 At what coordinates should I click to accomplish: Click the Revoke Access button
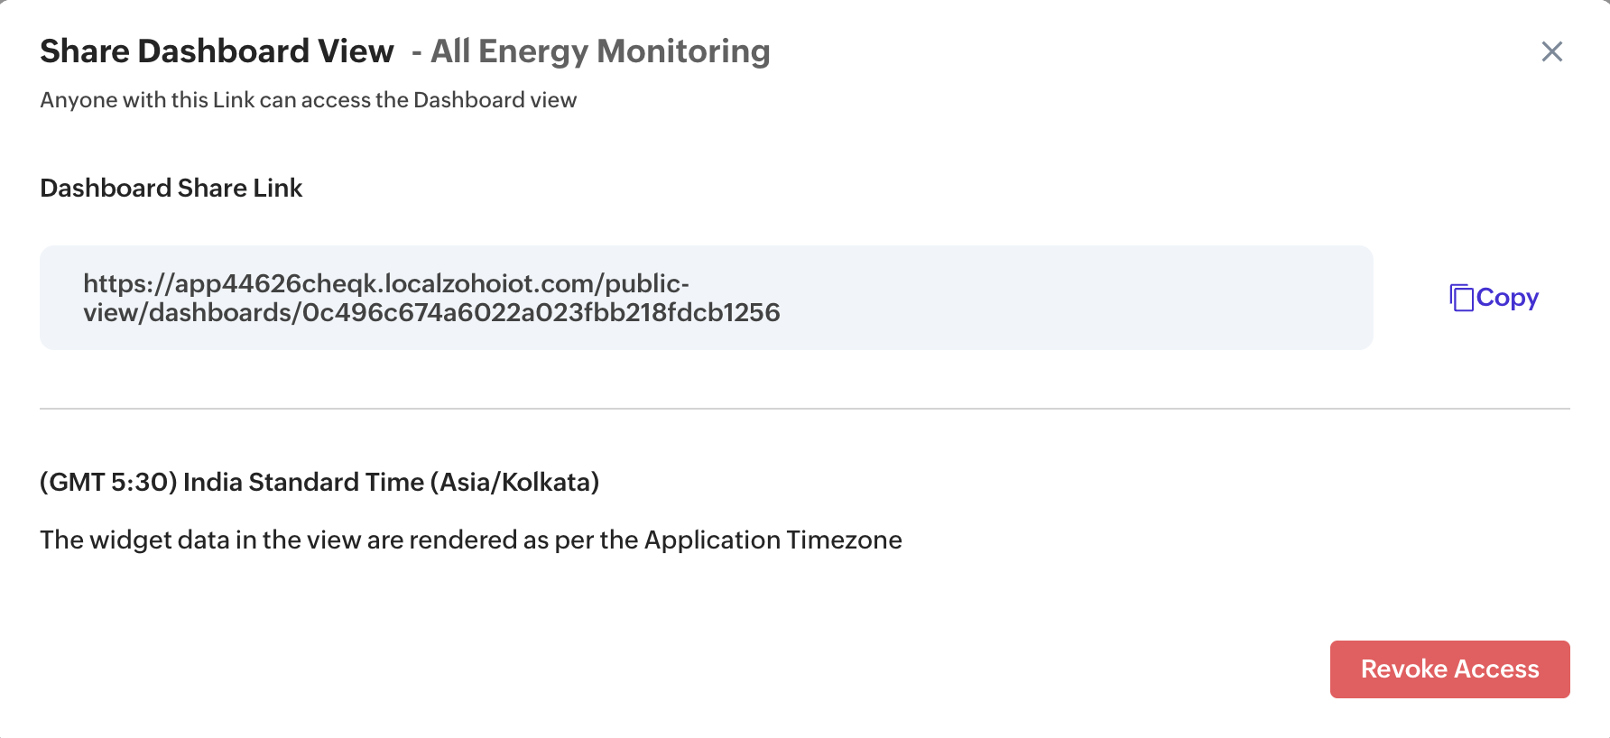click(1449, 669)
